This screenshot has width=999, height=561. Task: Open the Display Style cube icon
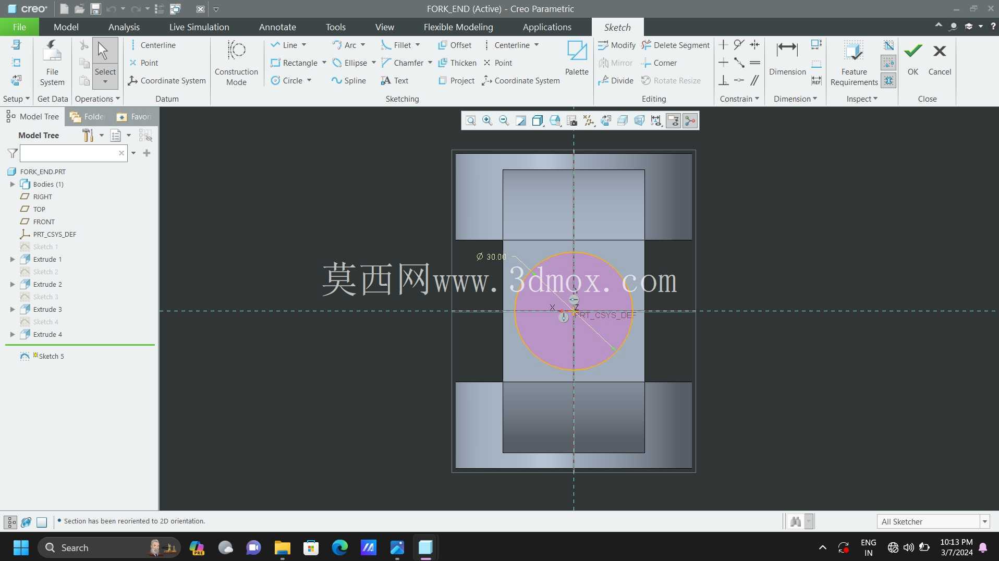pyautogui.click(x=538, y=121)
